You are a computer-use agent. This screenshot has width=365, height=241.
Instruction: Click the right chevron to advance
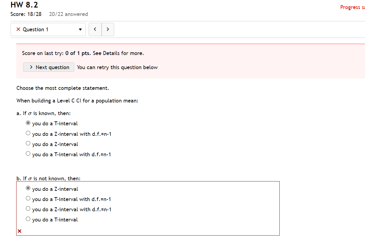(108, 29)
